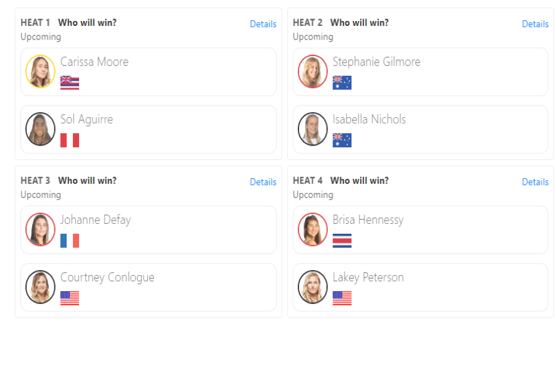
Task: Click Isabella Nichols's avatar
Action: point(313,129)
